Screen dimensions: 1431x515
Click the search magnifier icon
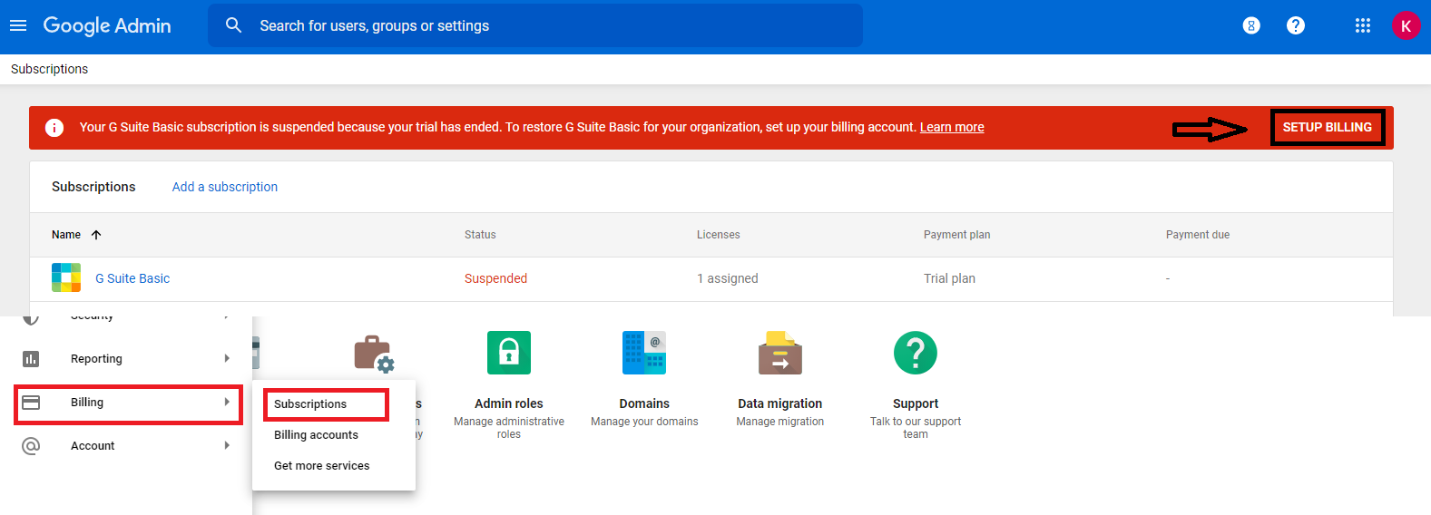click(x=233, y=25)
